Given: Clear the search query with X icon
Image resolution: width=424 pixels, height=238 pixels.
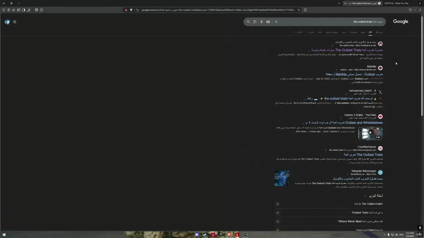Looking at the screenshot, I should click(x=276, y=22).
